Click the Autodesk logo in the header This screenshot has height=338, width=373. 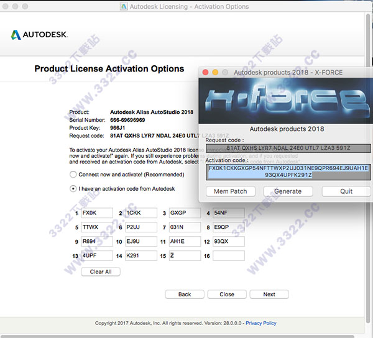coord(39,35)
